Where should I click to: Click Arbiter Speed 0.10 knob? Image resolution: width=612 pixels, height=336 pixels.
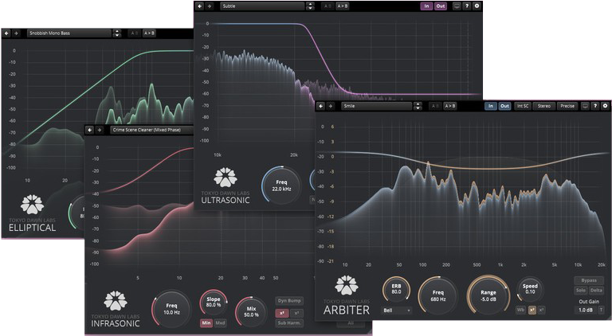(530, 289)
